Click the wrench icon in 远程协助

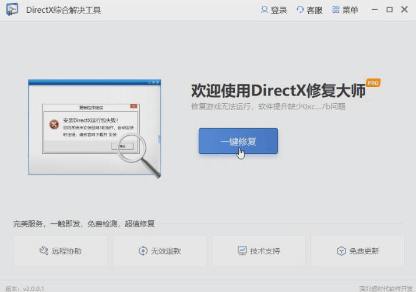tap(44, 251)
